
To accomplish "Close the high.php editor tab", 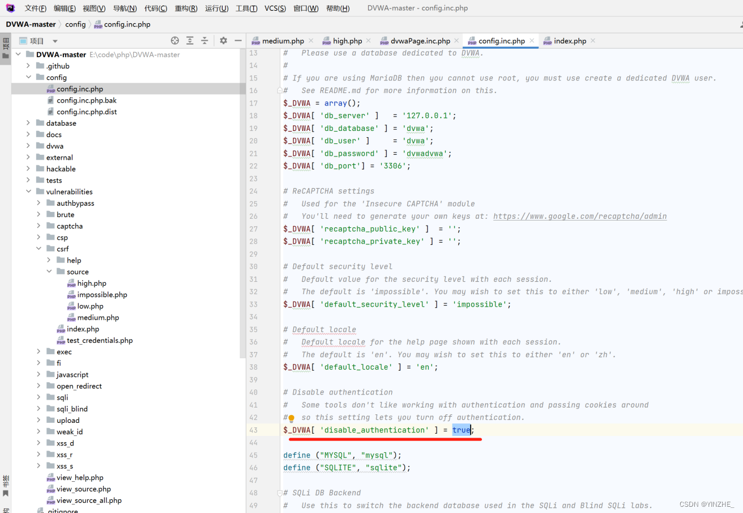I will pos(368,41).
